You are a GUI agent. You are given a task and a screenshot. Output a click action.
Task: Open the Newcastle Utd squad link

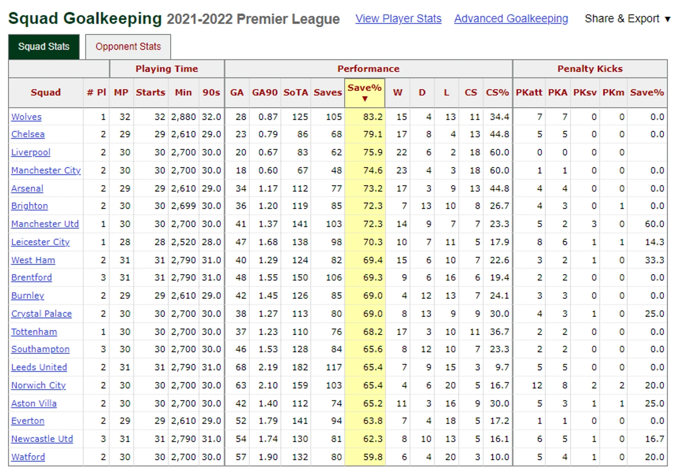click(42, 439)
